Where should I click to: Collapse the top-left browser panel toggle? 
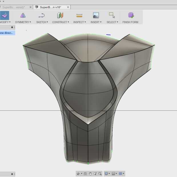pos(12,27)
